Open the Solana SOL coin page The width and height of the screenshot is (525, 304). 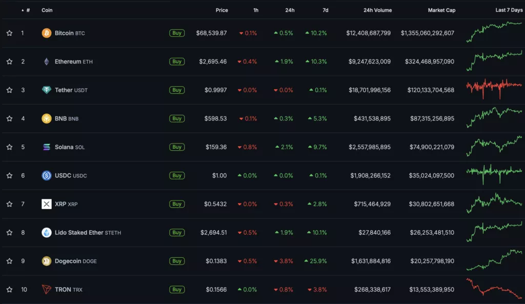click(x=70, y=147)
